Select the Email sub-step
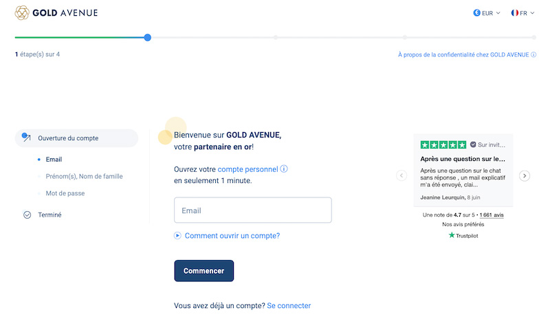The image size is (550, 326). (54, 160)
